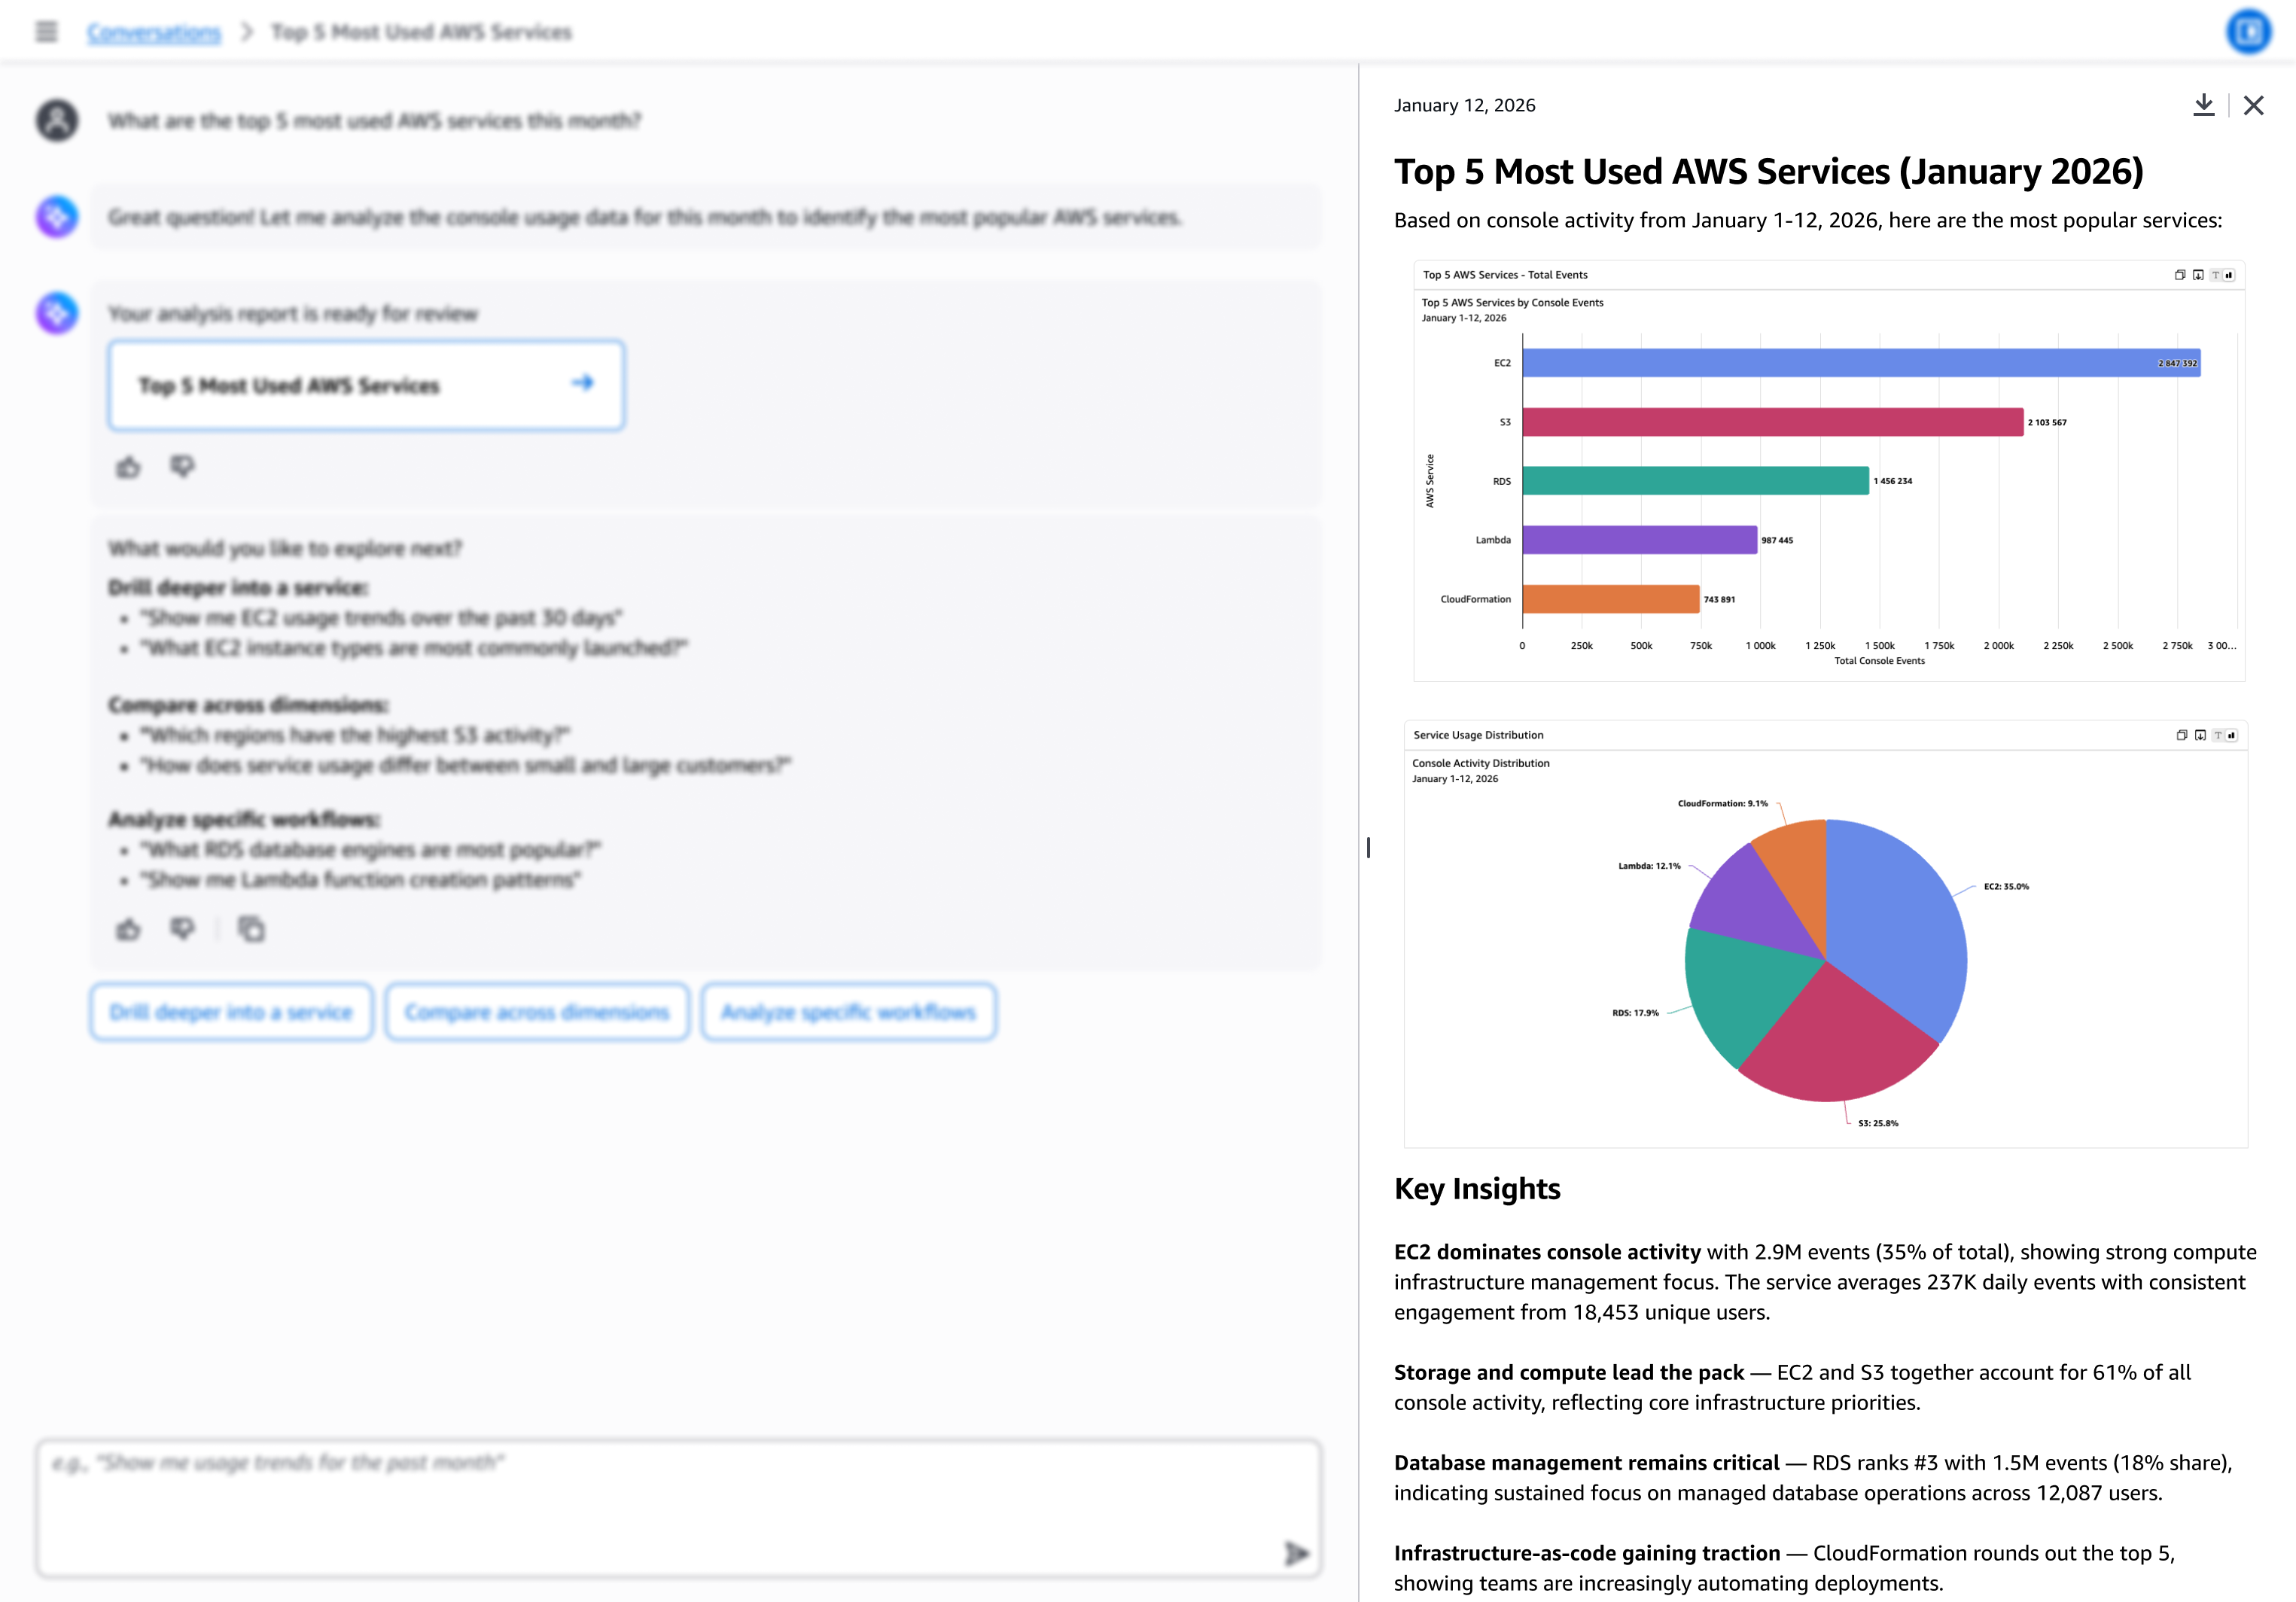Click the assistant avatar beside 'Your analysis report is ready'

pyautogui.click(x=57, y=313)
